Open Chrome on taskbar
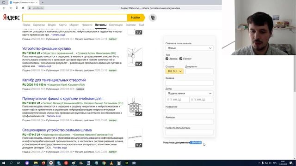This screenshot has width=296, height=166. [104, 163]
